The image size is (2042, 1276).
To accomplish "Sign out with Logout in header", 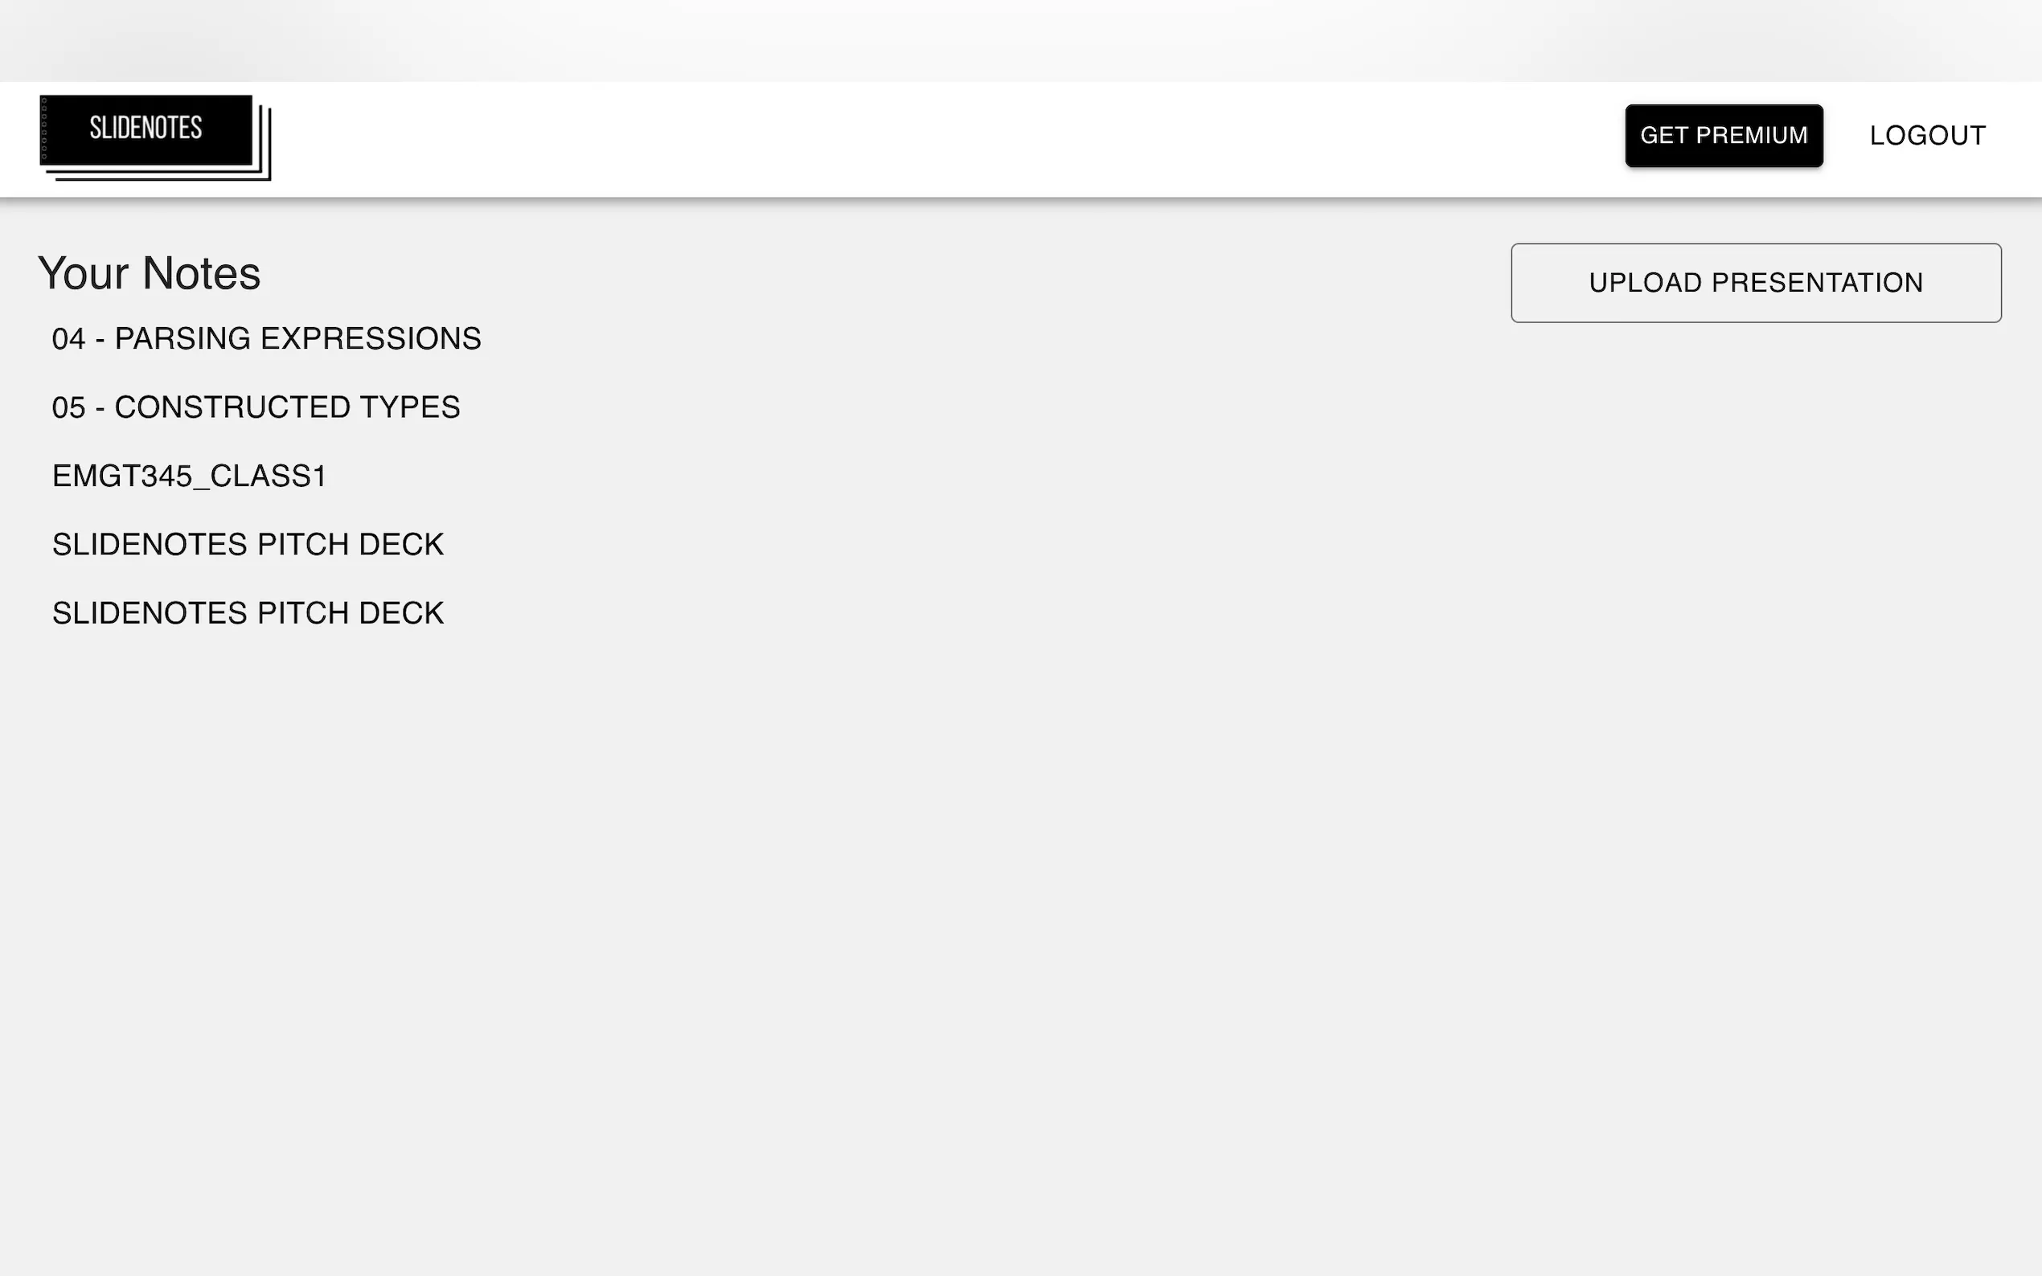I will pos(1926,136).
